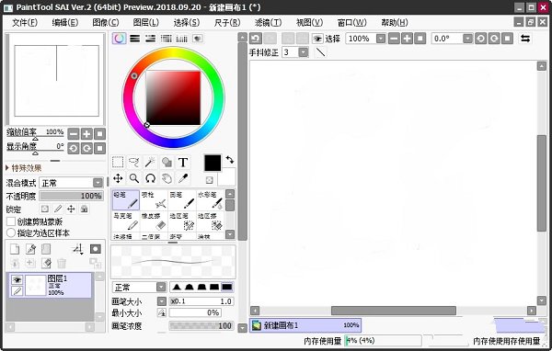Select the hand pan tool

[x=167, y=178]
